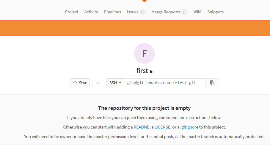Open the Project tab
The image size is (270, 149).
(72, 12)
